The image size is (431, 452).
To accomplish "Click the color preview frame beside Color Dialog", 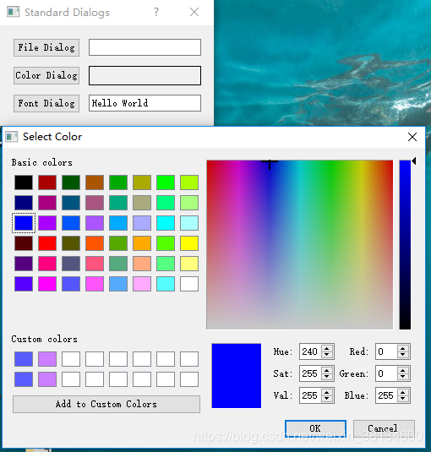I will 145,75.
